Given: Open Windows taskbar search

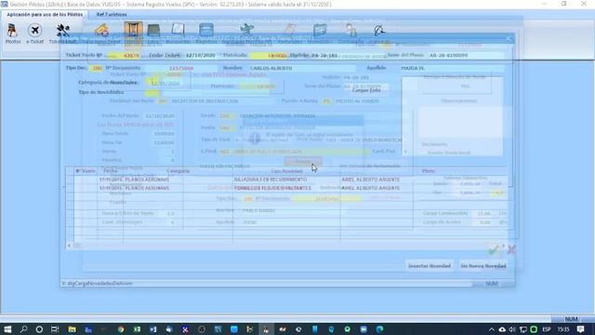Looking at the screenshot, I should 23,329.
